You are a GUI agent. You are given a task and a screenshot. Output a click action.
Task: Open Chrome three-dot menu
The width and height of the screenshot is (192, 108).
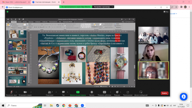click(x=189, y=7)
